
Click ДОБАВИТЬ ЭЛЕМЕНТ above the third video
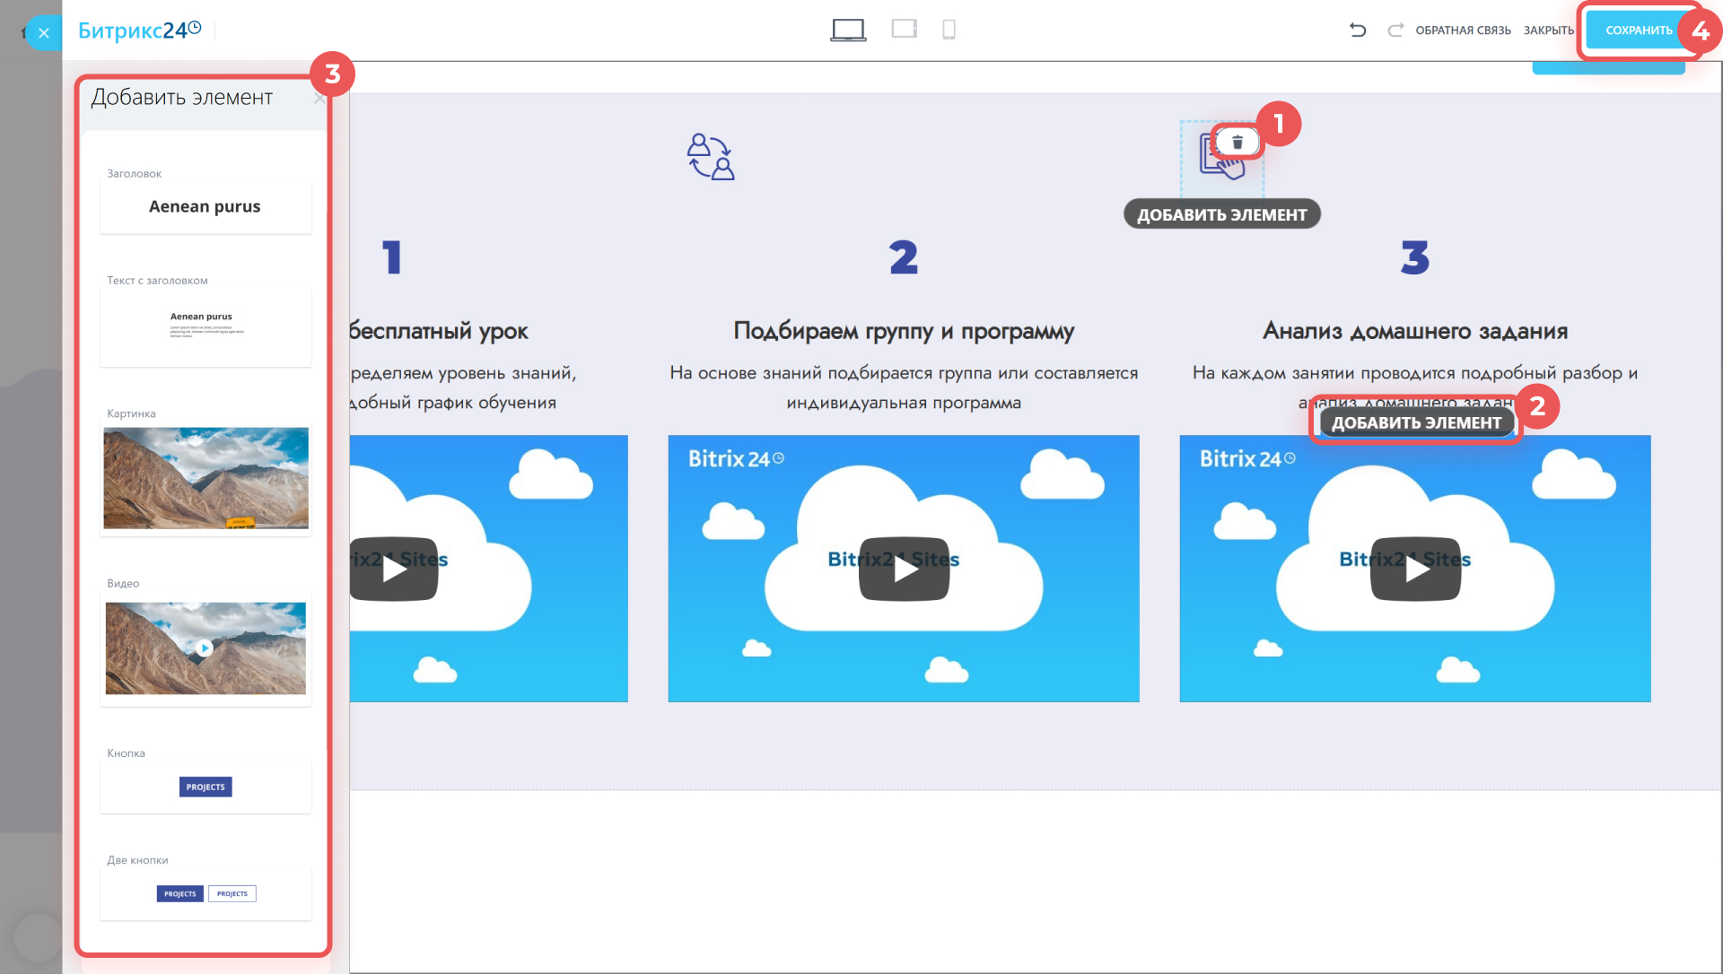tap(1416, 422)
